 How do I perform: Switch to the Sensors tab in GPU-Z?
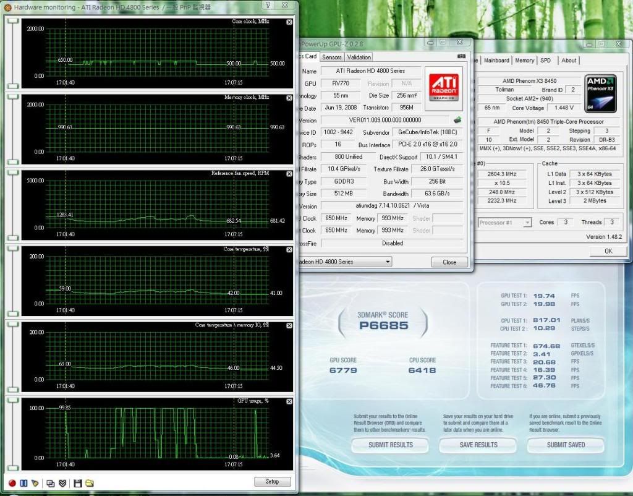(x=332, y=58)
